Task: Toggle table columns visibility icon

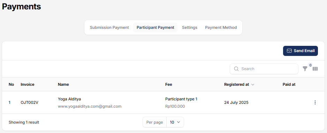Action: pyautogui.click(x=315, y=69)
